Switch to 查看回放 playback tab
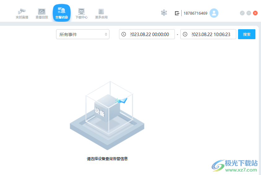261x175 pixels. pos(42,13)
